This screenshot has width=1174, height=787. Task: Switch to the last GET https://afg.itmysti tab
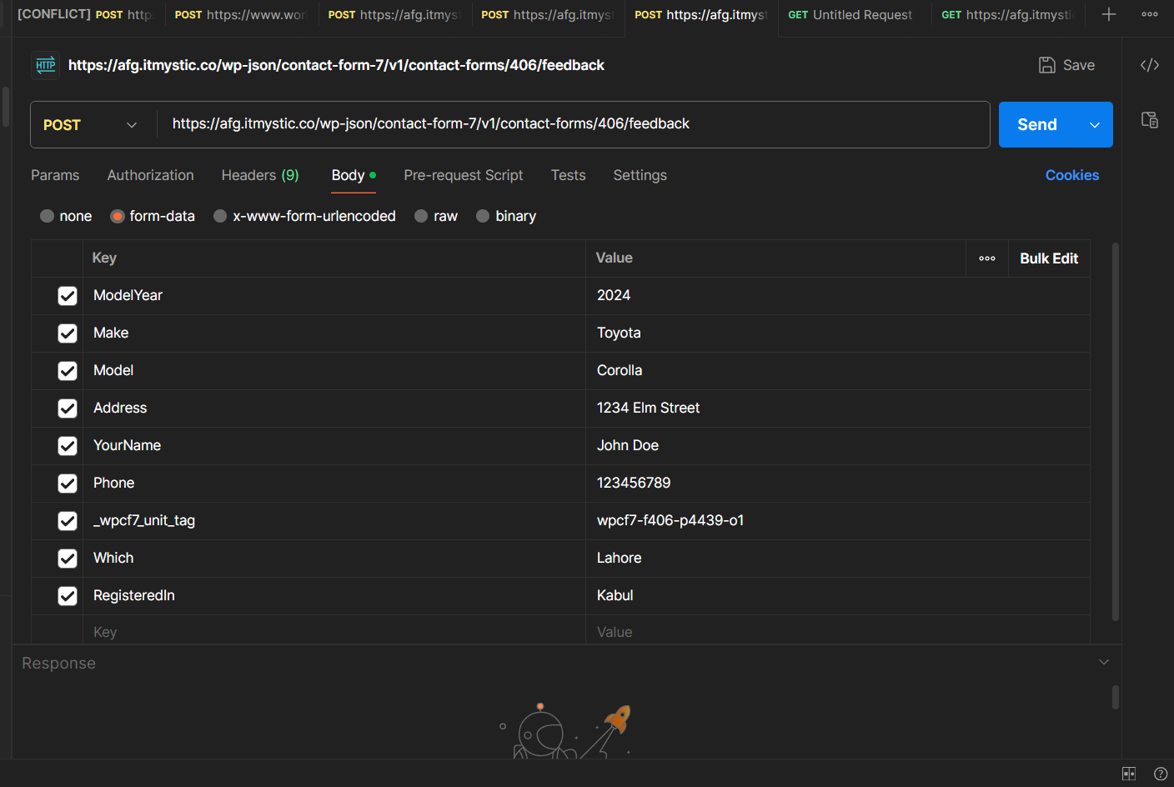[x=1006, y=15]
